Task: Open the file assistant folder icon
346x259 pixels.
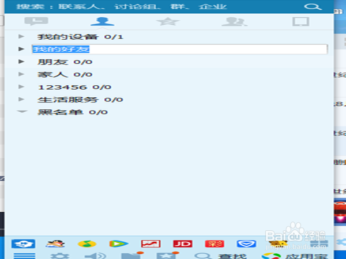Action: tap(132, 256)
